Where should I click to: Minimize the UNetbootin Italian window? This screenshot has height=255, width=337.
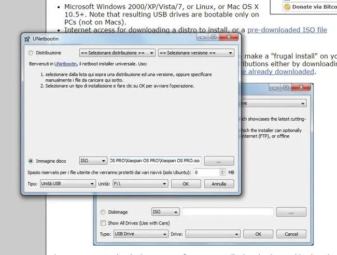point(202,37)
